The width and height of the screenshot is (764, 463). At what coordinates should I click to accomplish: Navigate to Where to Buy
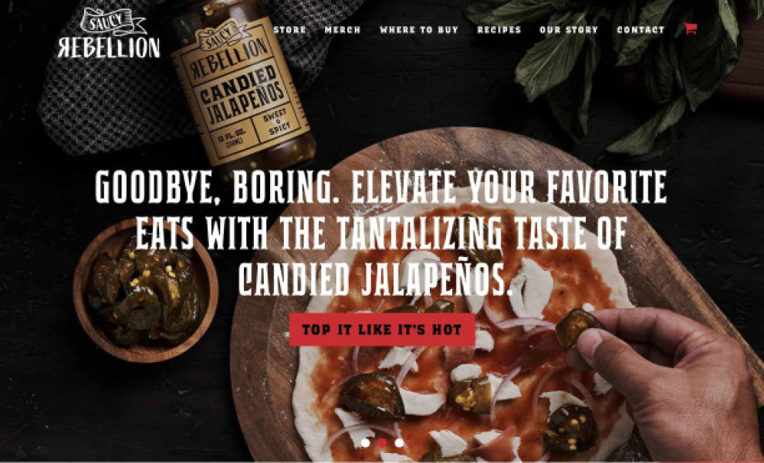point(419,30)
